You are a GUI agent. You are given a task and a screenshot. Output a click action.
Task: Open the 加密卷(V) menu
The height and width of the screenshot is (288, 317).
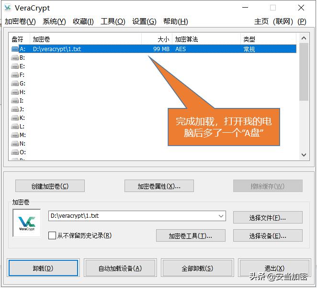(x=20, y=21)
